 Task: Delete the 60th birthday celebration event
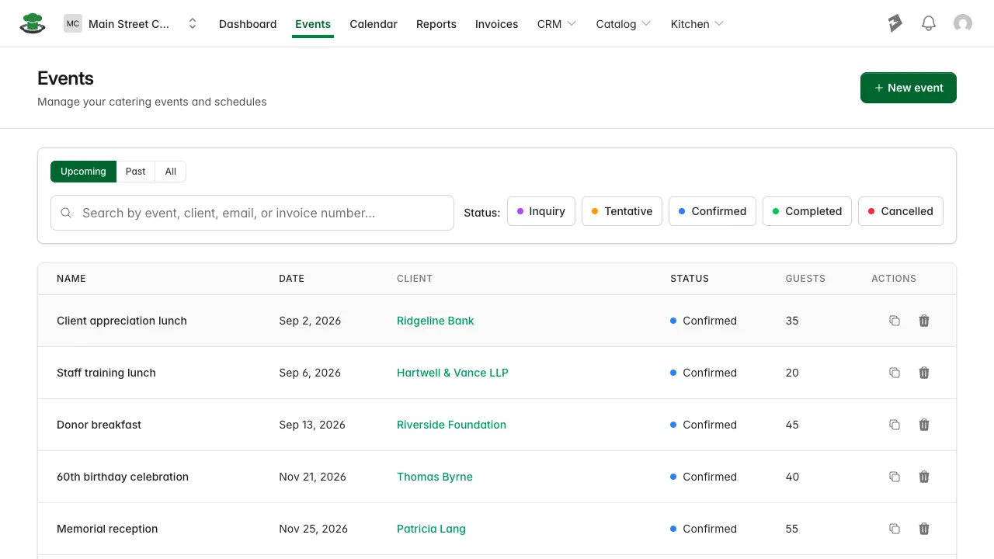tap(924, 477)
